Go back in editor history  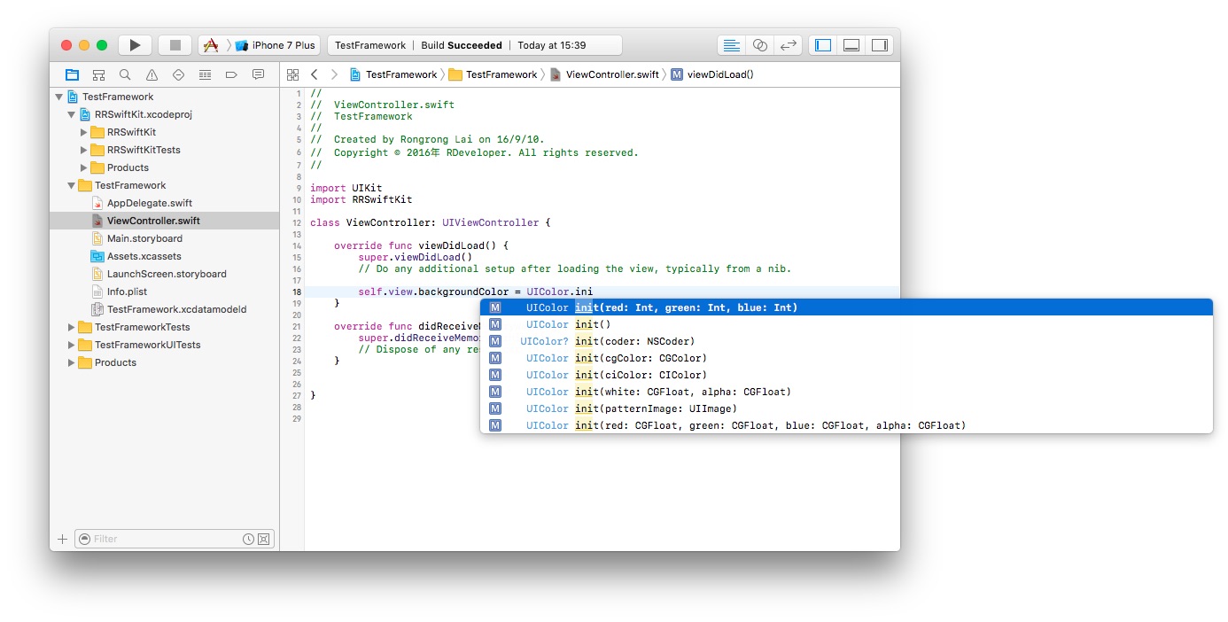tap(315, 74)
